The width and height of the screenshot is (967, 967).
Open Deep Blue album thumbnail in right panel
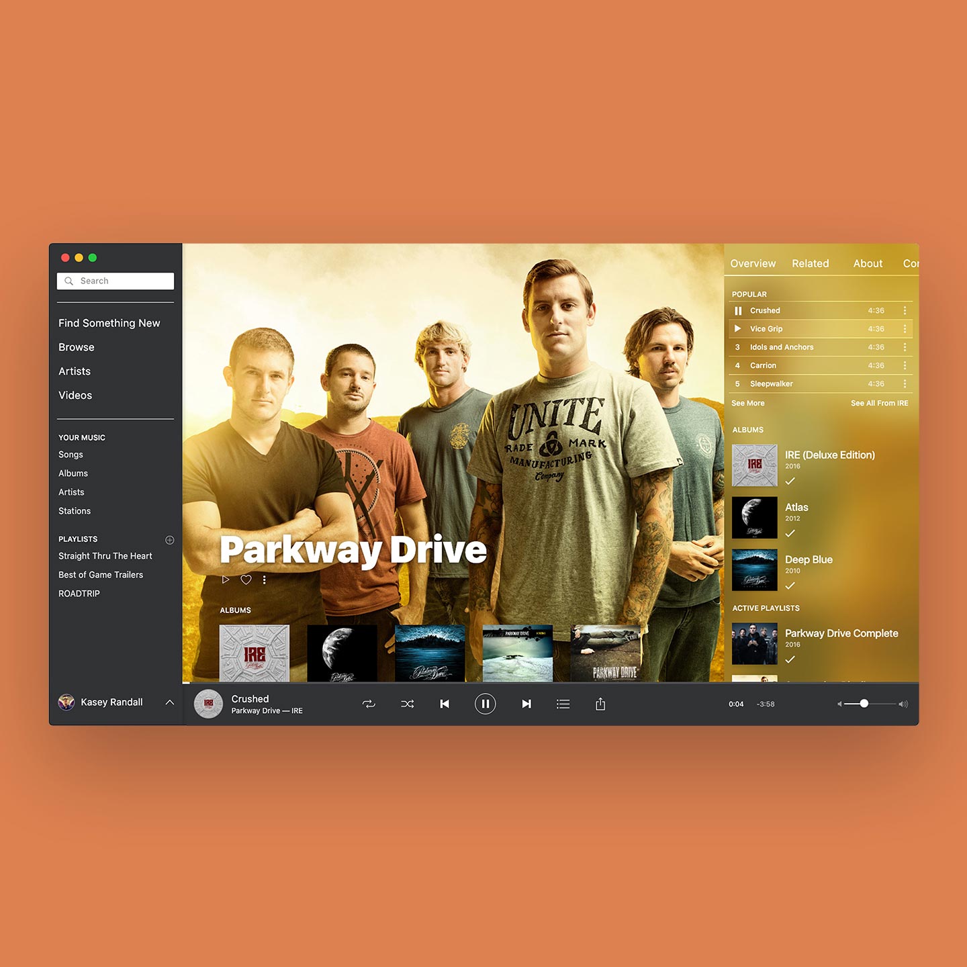[x=755, y=570]
